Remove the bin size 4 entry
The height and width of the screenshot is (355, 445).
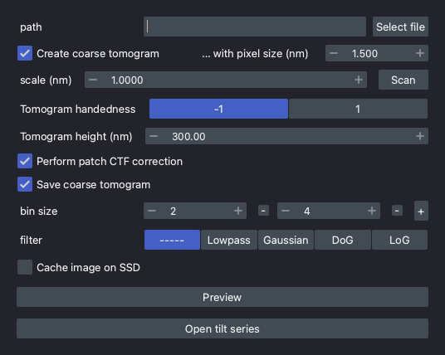[x=397, y=211]
